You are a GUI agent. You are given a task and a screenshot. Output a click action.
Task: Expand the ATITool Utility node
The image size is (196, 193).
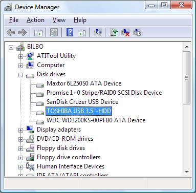20,56
